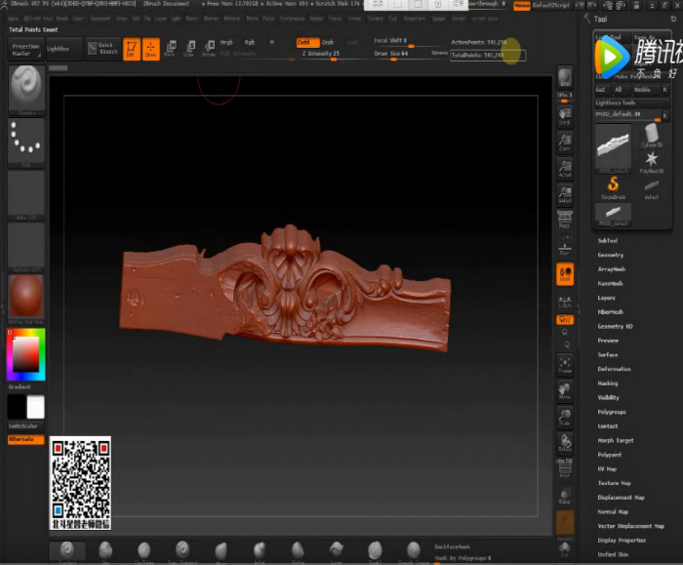Expand the Geometry palette section
This screenshot has width=683, height=565.
611,255
